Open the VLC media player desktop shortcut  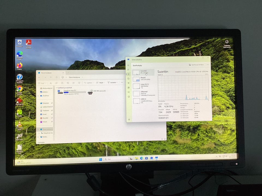(x=20, y=126)
